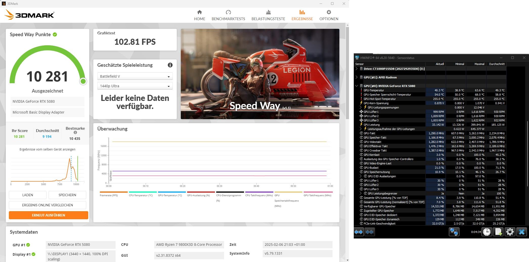Viewport: 529px width, 262px height.
Task: Click the 3DMark flame logo
Action: coord(9,15)
